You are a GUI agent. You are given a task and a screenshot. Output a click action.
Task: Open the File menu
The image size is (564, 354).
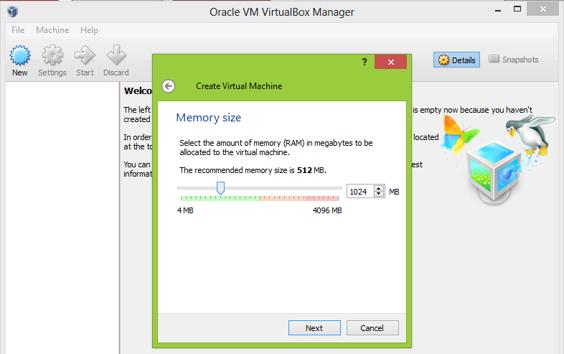click(x=18, y=30)
